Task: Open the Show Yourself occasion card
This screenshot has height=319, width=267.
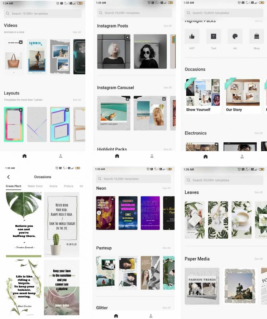Action: (203, 96)
